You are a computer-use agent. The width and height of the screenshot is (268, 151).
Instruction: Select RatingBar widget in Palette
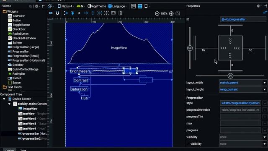click(17, 74)
